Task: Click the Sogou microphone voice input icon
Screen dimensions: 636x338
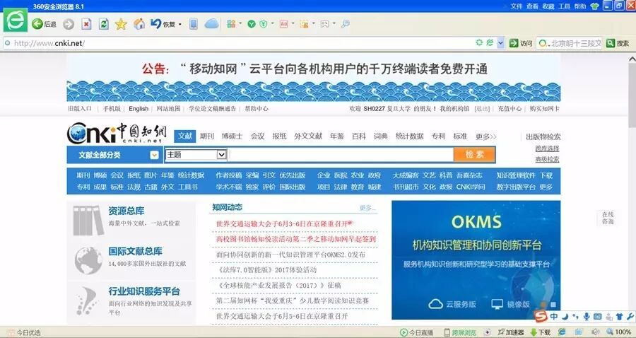Action: (586, 317)
